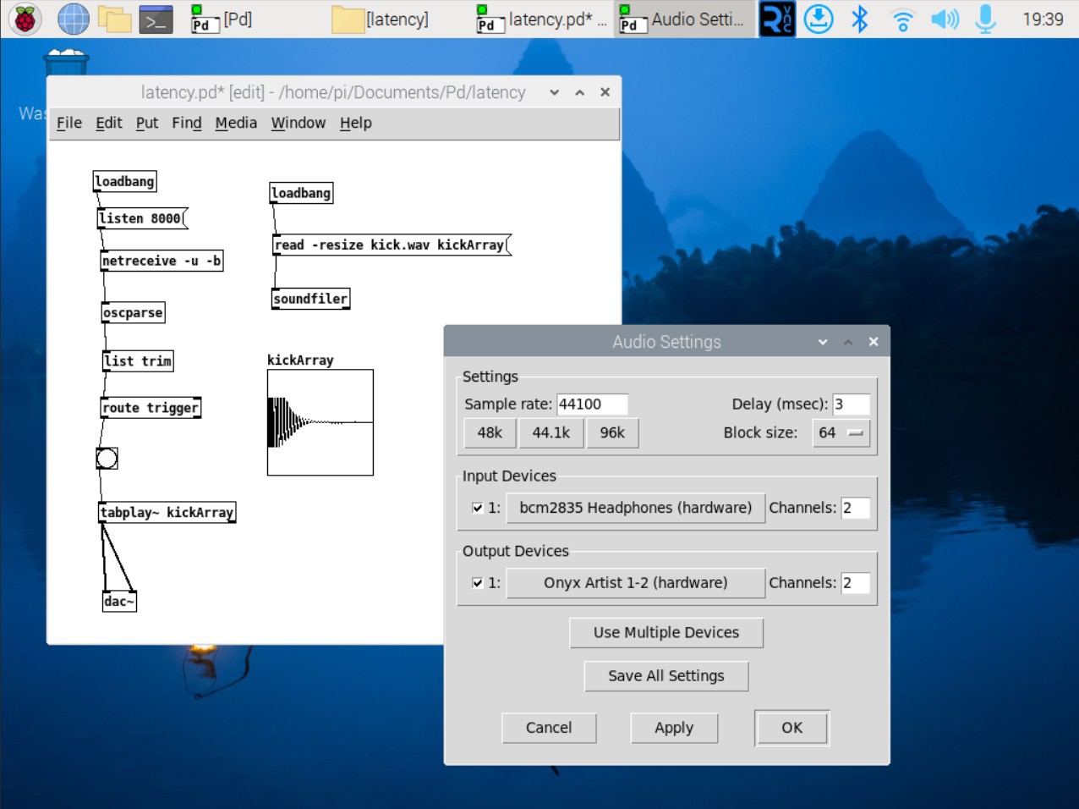This screenshot has height=809, width=1079.
Task: Click the bang object in the patch
Action: coord(107,459)
